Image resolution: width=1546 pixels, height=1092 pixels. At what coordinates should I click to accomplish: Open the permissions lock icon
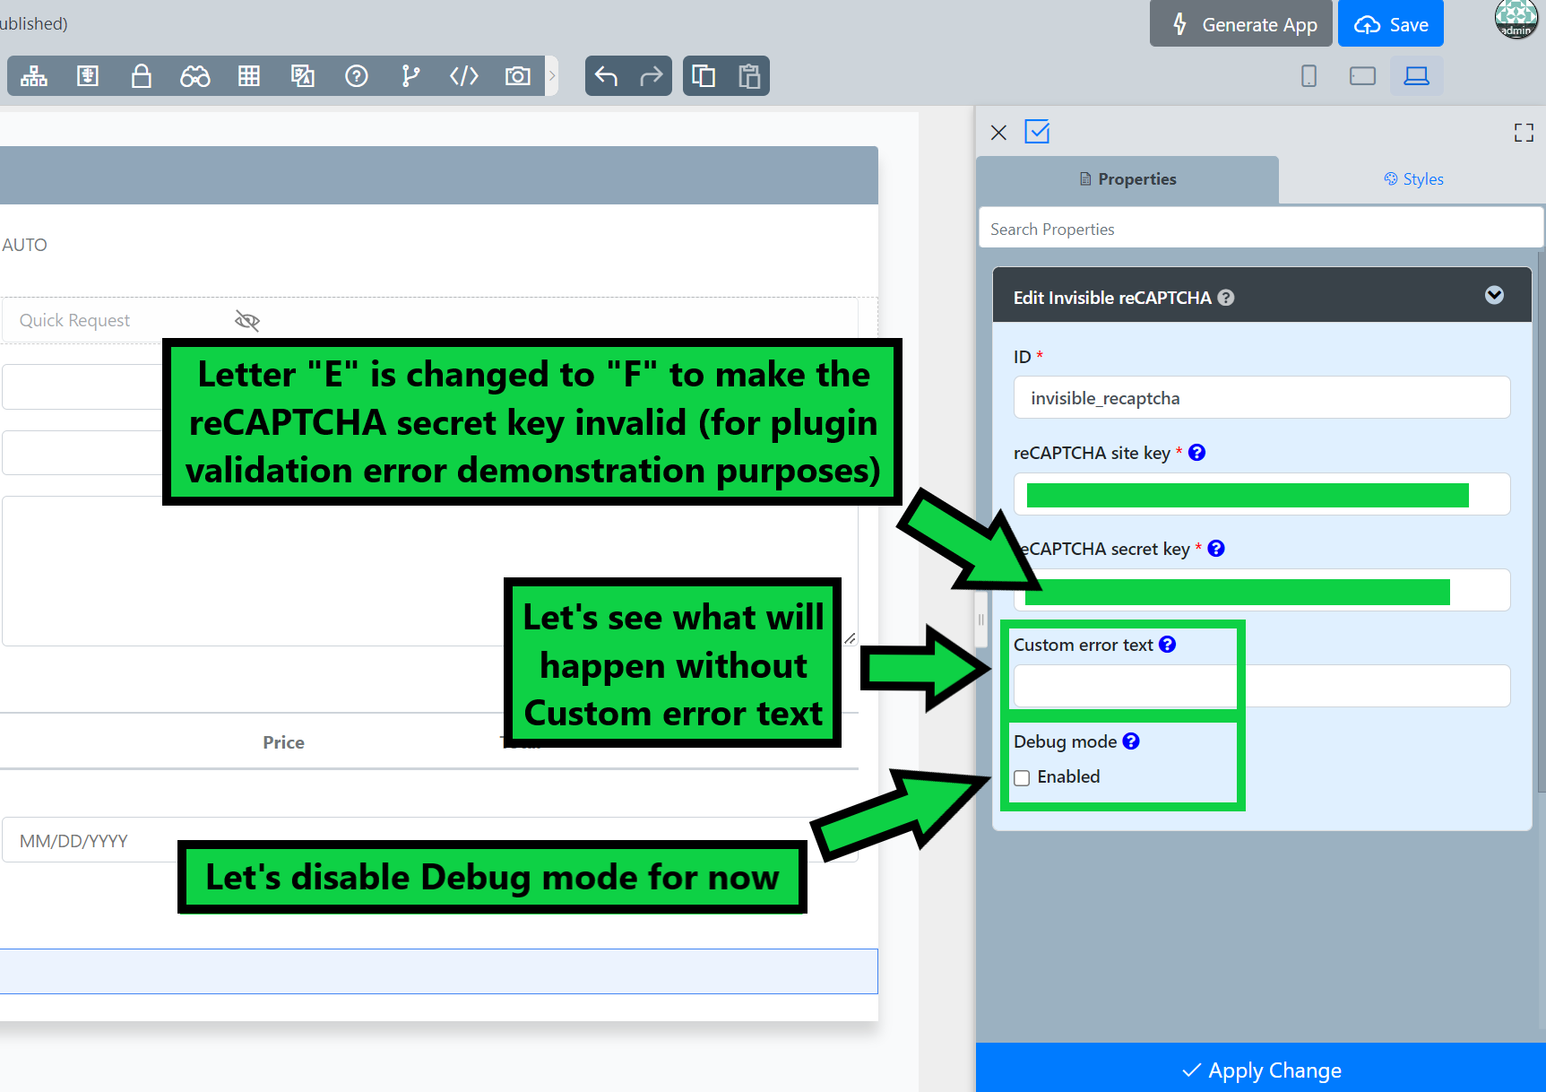point(142,76)
